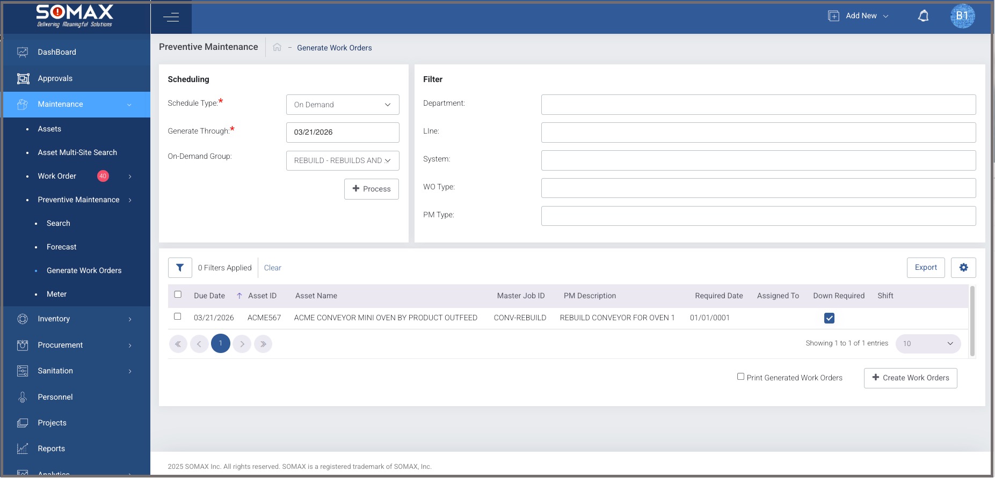This screenshot has height=478, width=995.
Task: Sort by Asset ID column arrow
Action: pos(239,296)
